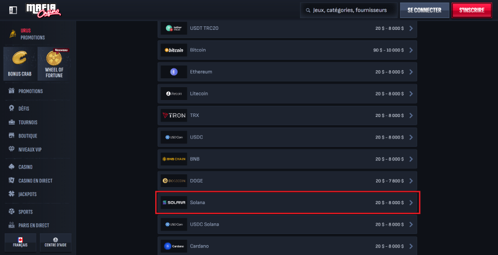498x255 pixels.
Task: Click the Défis sidebar icon
Action: [12, 108]
